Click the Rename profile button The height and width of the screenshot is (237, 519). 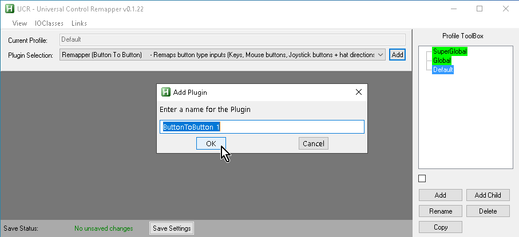tap(440, 211)
